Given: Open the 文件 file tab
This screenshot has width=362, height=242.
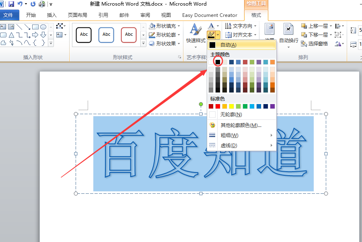Looking at the screenshot, I should point(8,15).
